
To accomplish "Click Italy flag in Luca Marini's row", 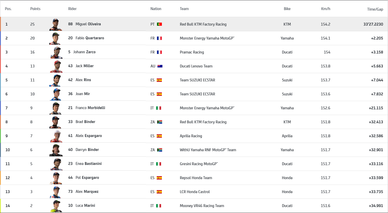I will coord(159,206).
